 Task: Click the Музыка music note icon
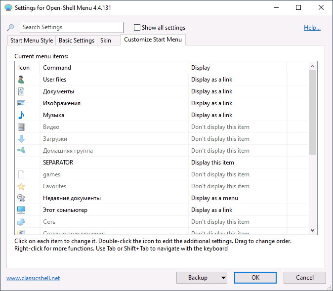[21, 115]
